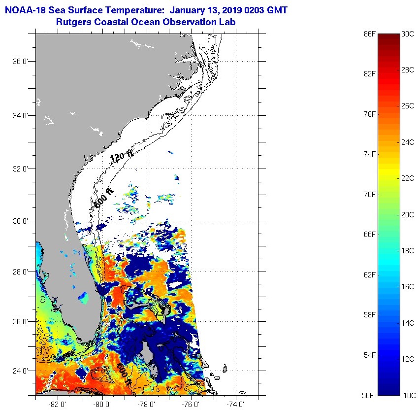Click the 36 0' latitude axis label
Viewport: 418px width, 410px height.
[x=21, y=62]
